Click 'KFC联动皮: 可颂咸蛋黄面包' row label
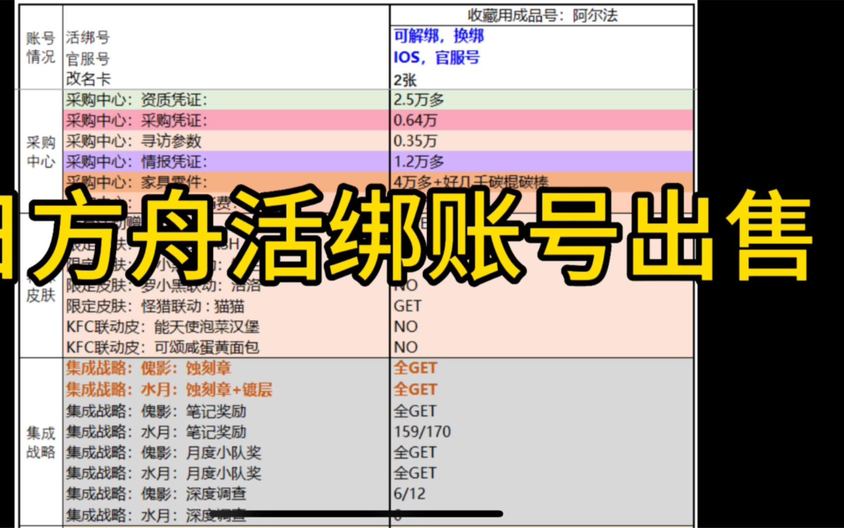This screenshot has width=844, height=528. (163, 348)
